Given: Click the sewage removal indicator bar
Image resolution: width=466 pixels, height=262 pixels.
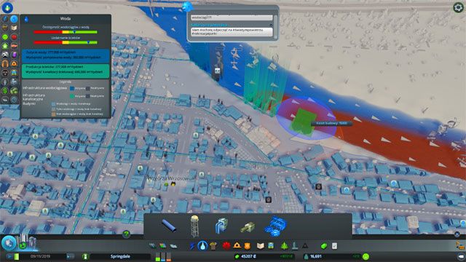Looking at the screenshot, I should (66, 42).
